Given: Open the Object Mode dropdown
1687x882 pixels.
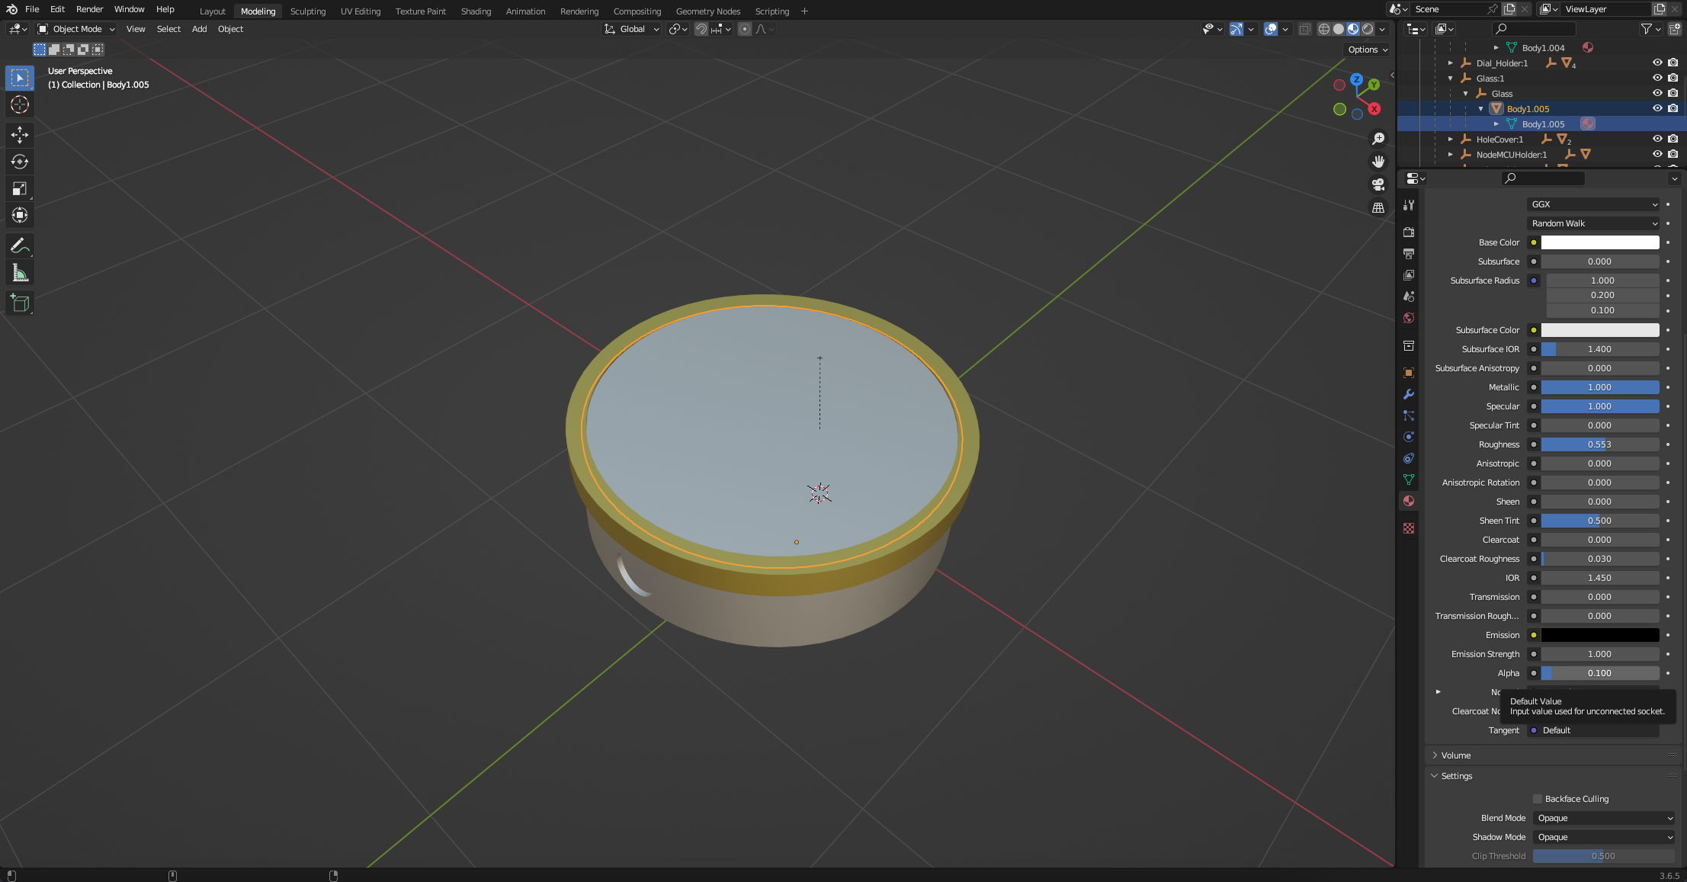Looking at the screenshot, I should tap(76, 29).
